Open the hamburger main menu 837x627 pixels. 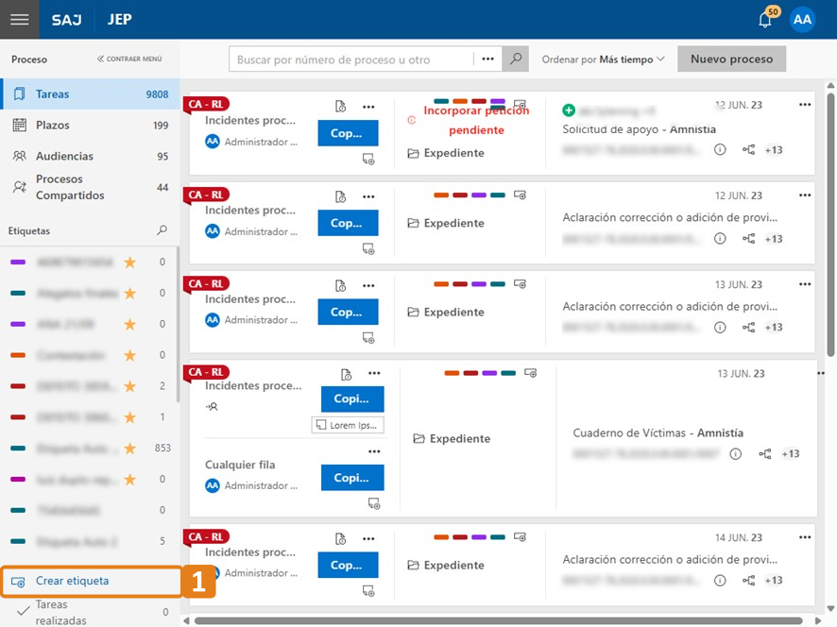19,19
